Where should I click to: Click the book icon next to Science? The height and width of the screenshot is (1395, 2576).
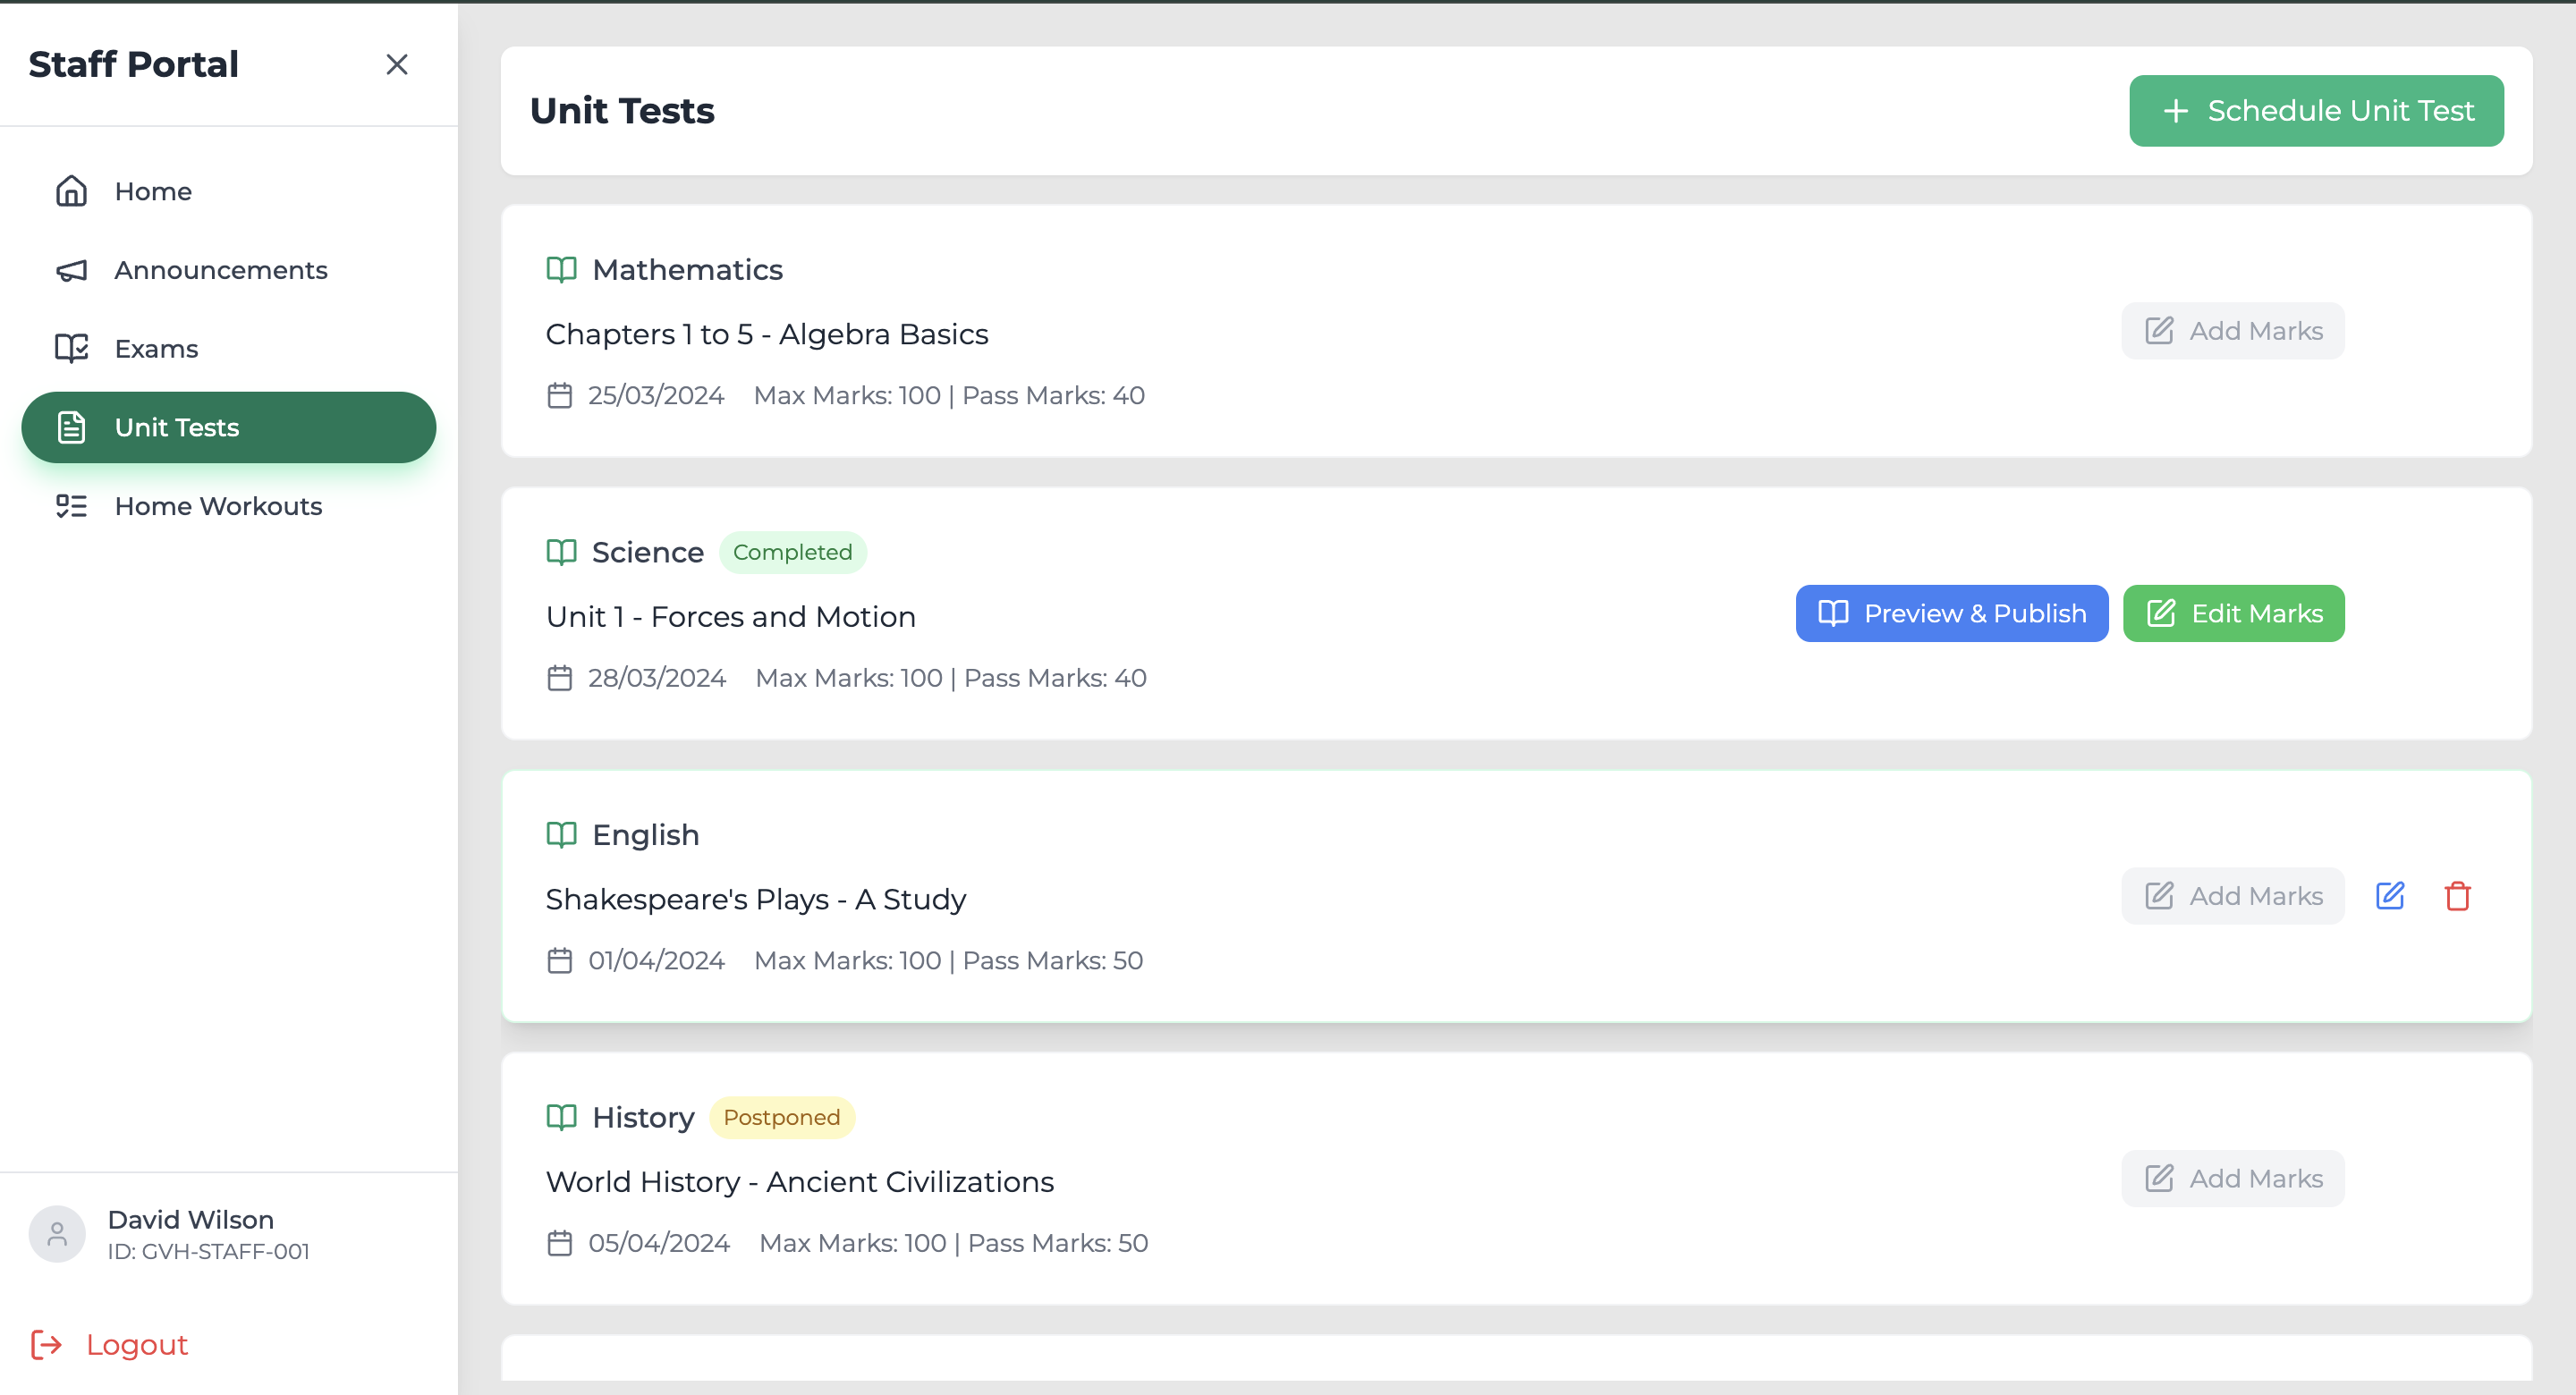pyautogui.click(x=561, y=552)
